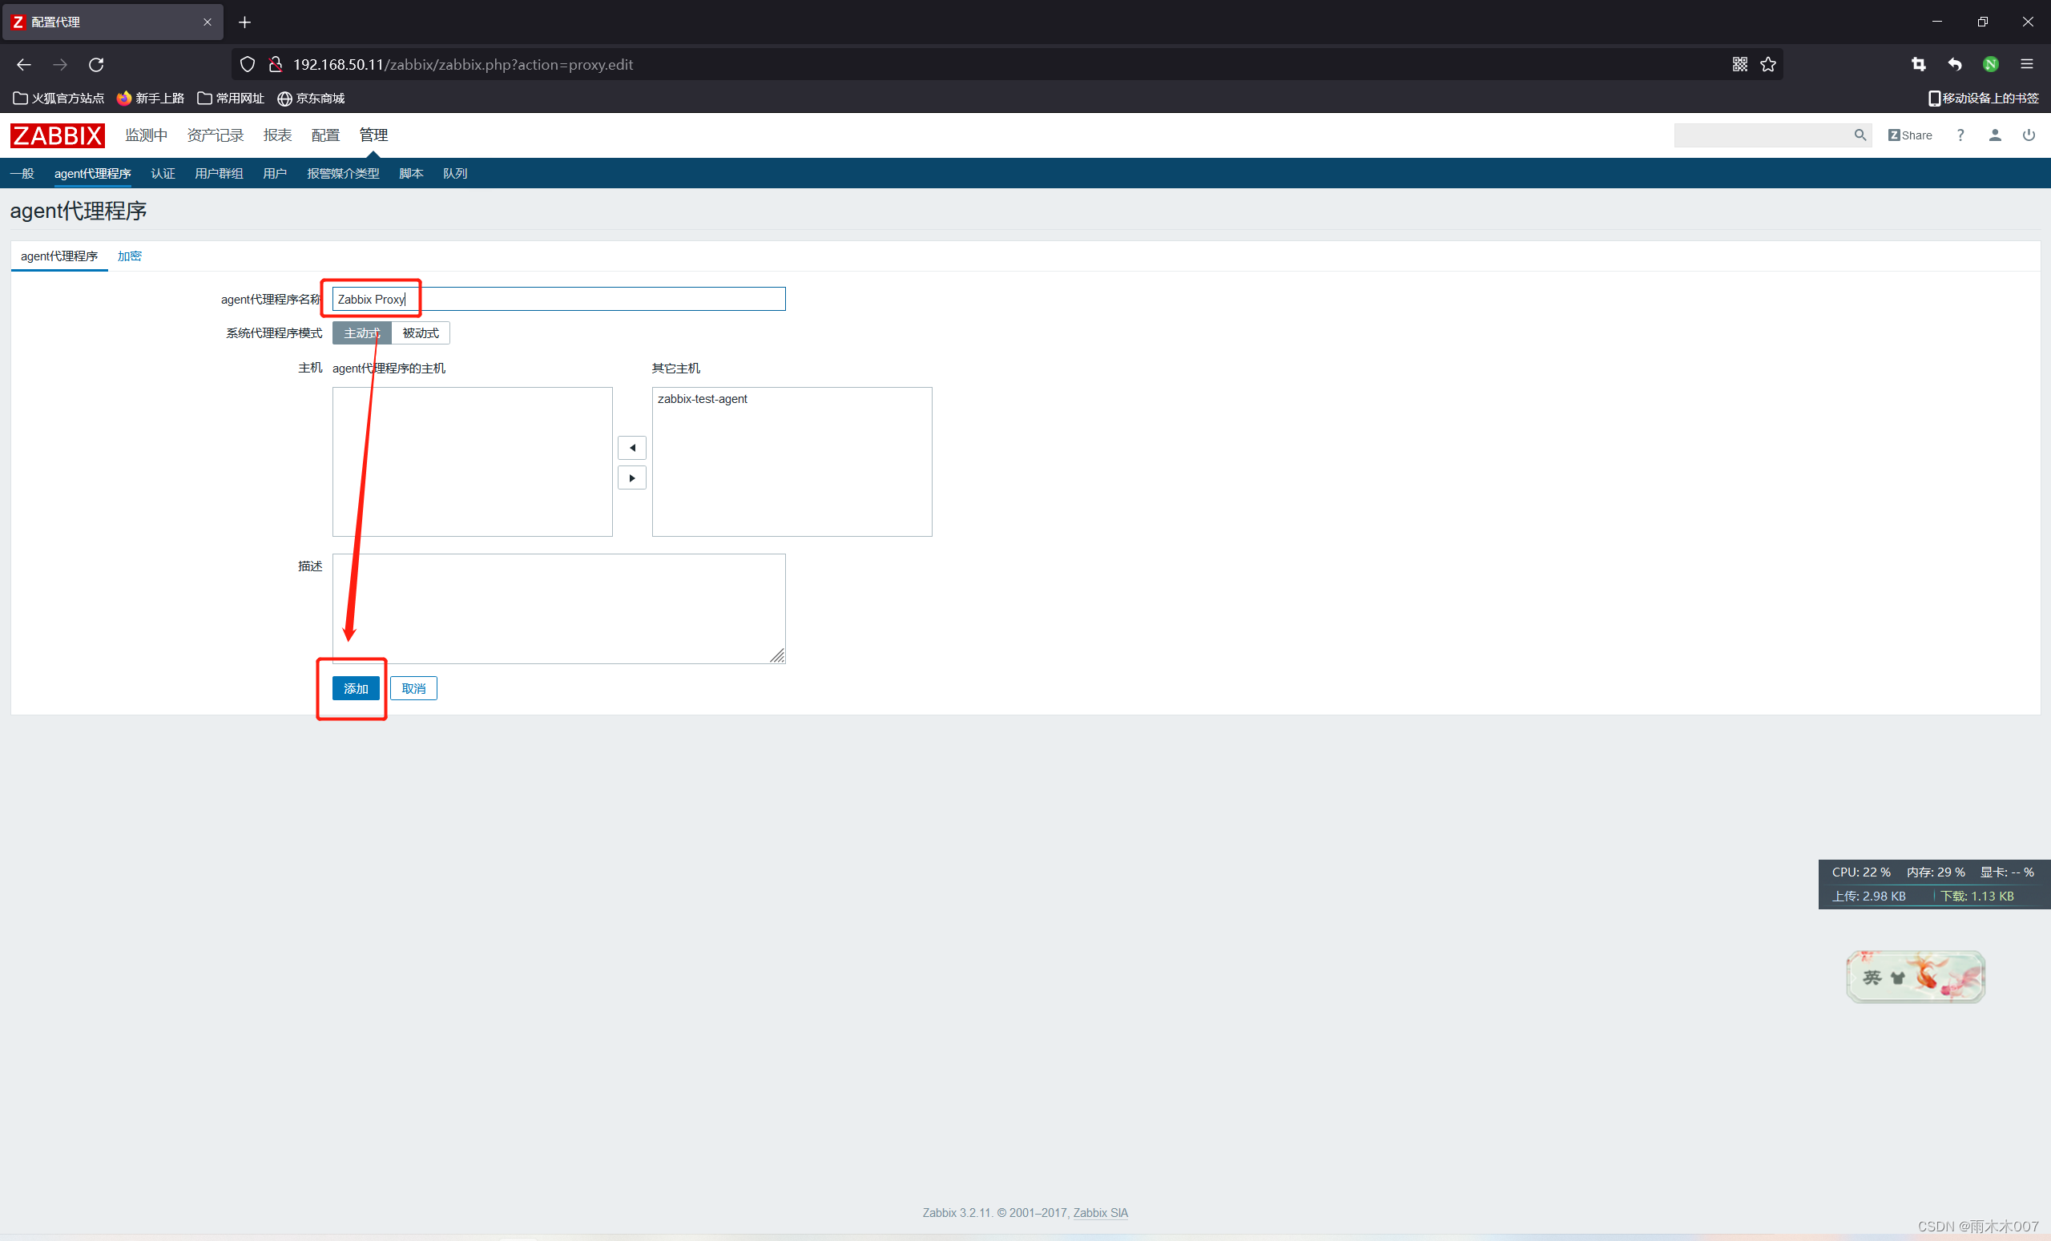Select 主动式 proxy mode
Viewport: 2051px width, 1241px height.
click(361, 333)
